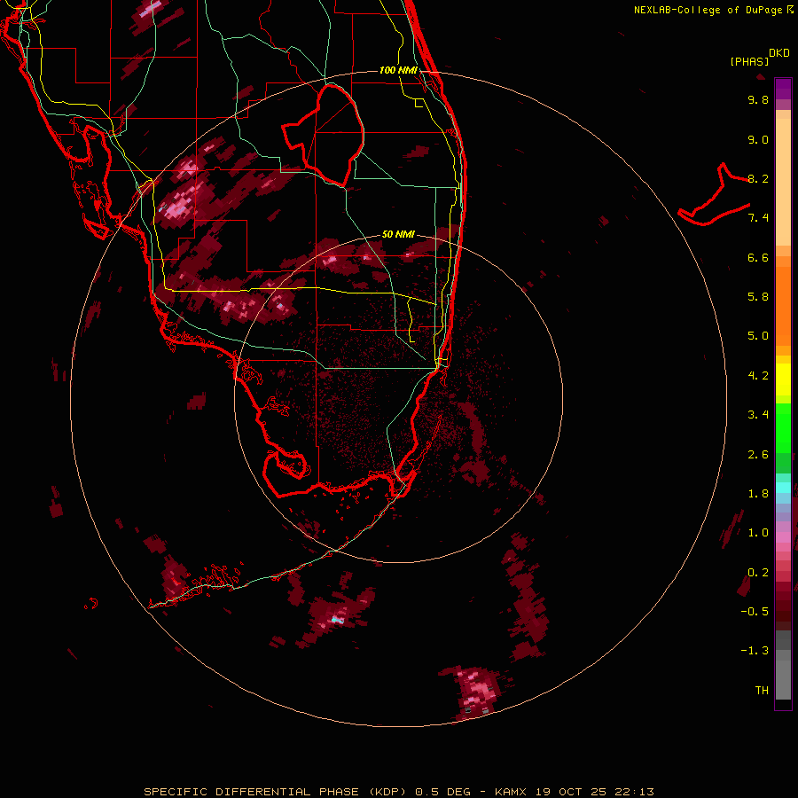Click the 1.0 scale label
This screenshot has width=798, height=798.
coord(758,533)
